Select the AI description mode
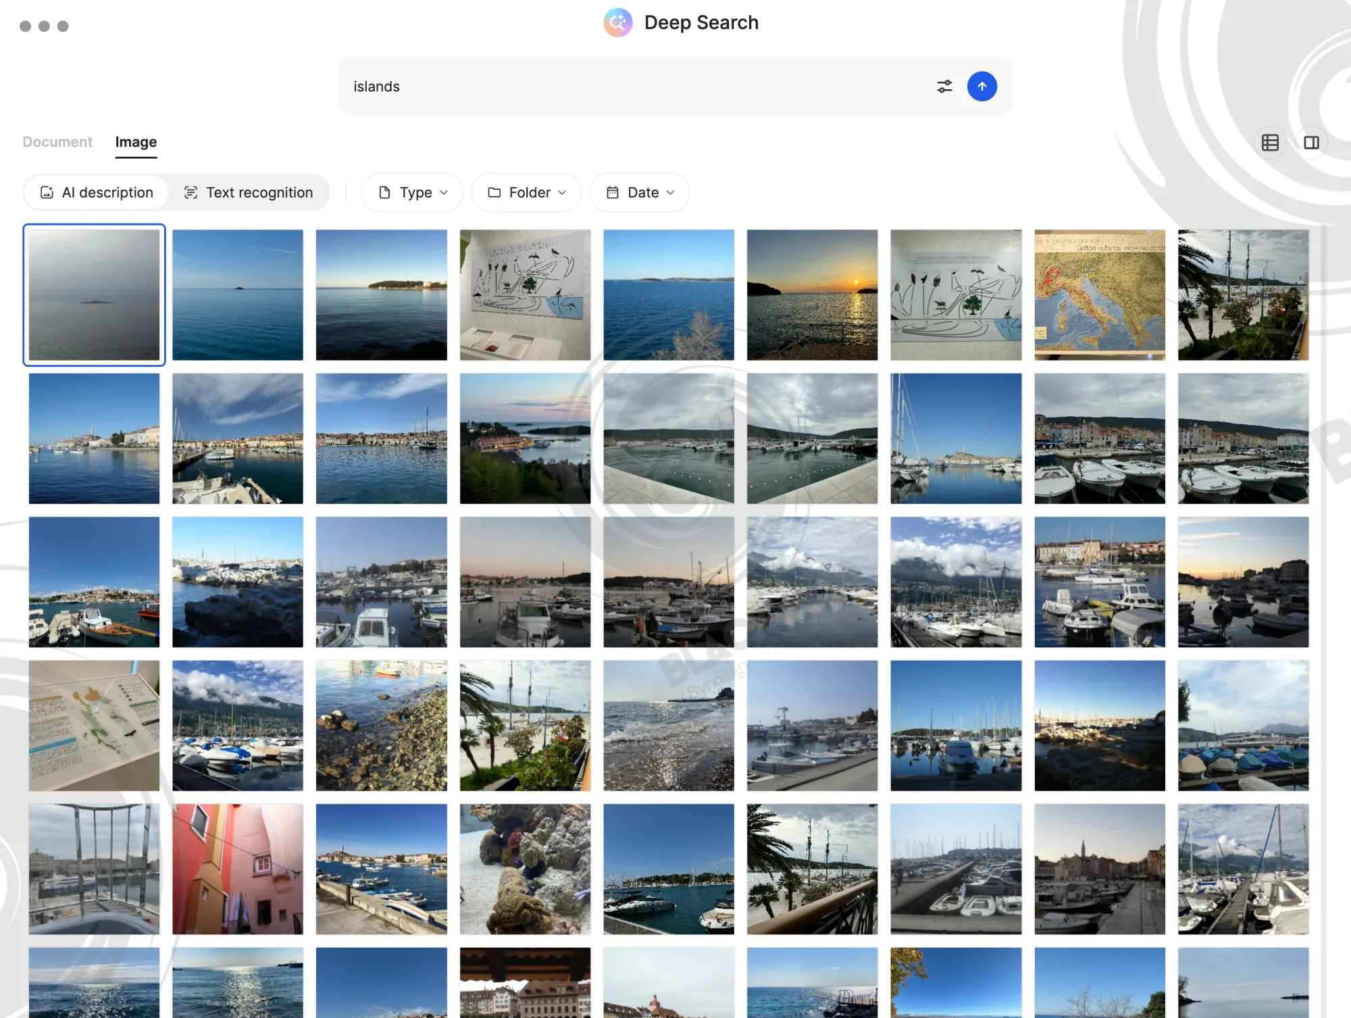1351x1018 pixels. (x=97, y=193)
